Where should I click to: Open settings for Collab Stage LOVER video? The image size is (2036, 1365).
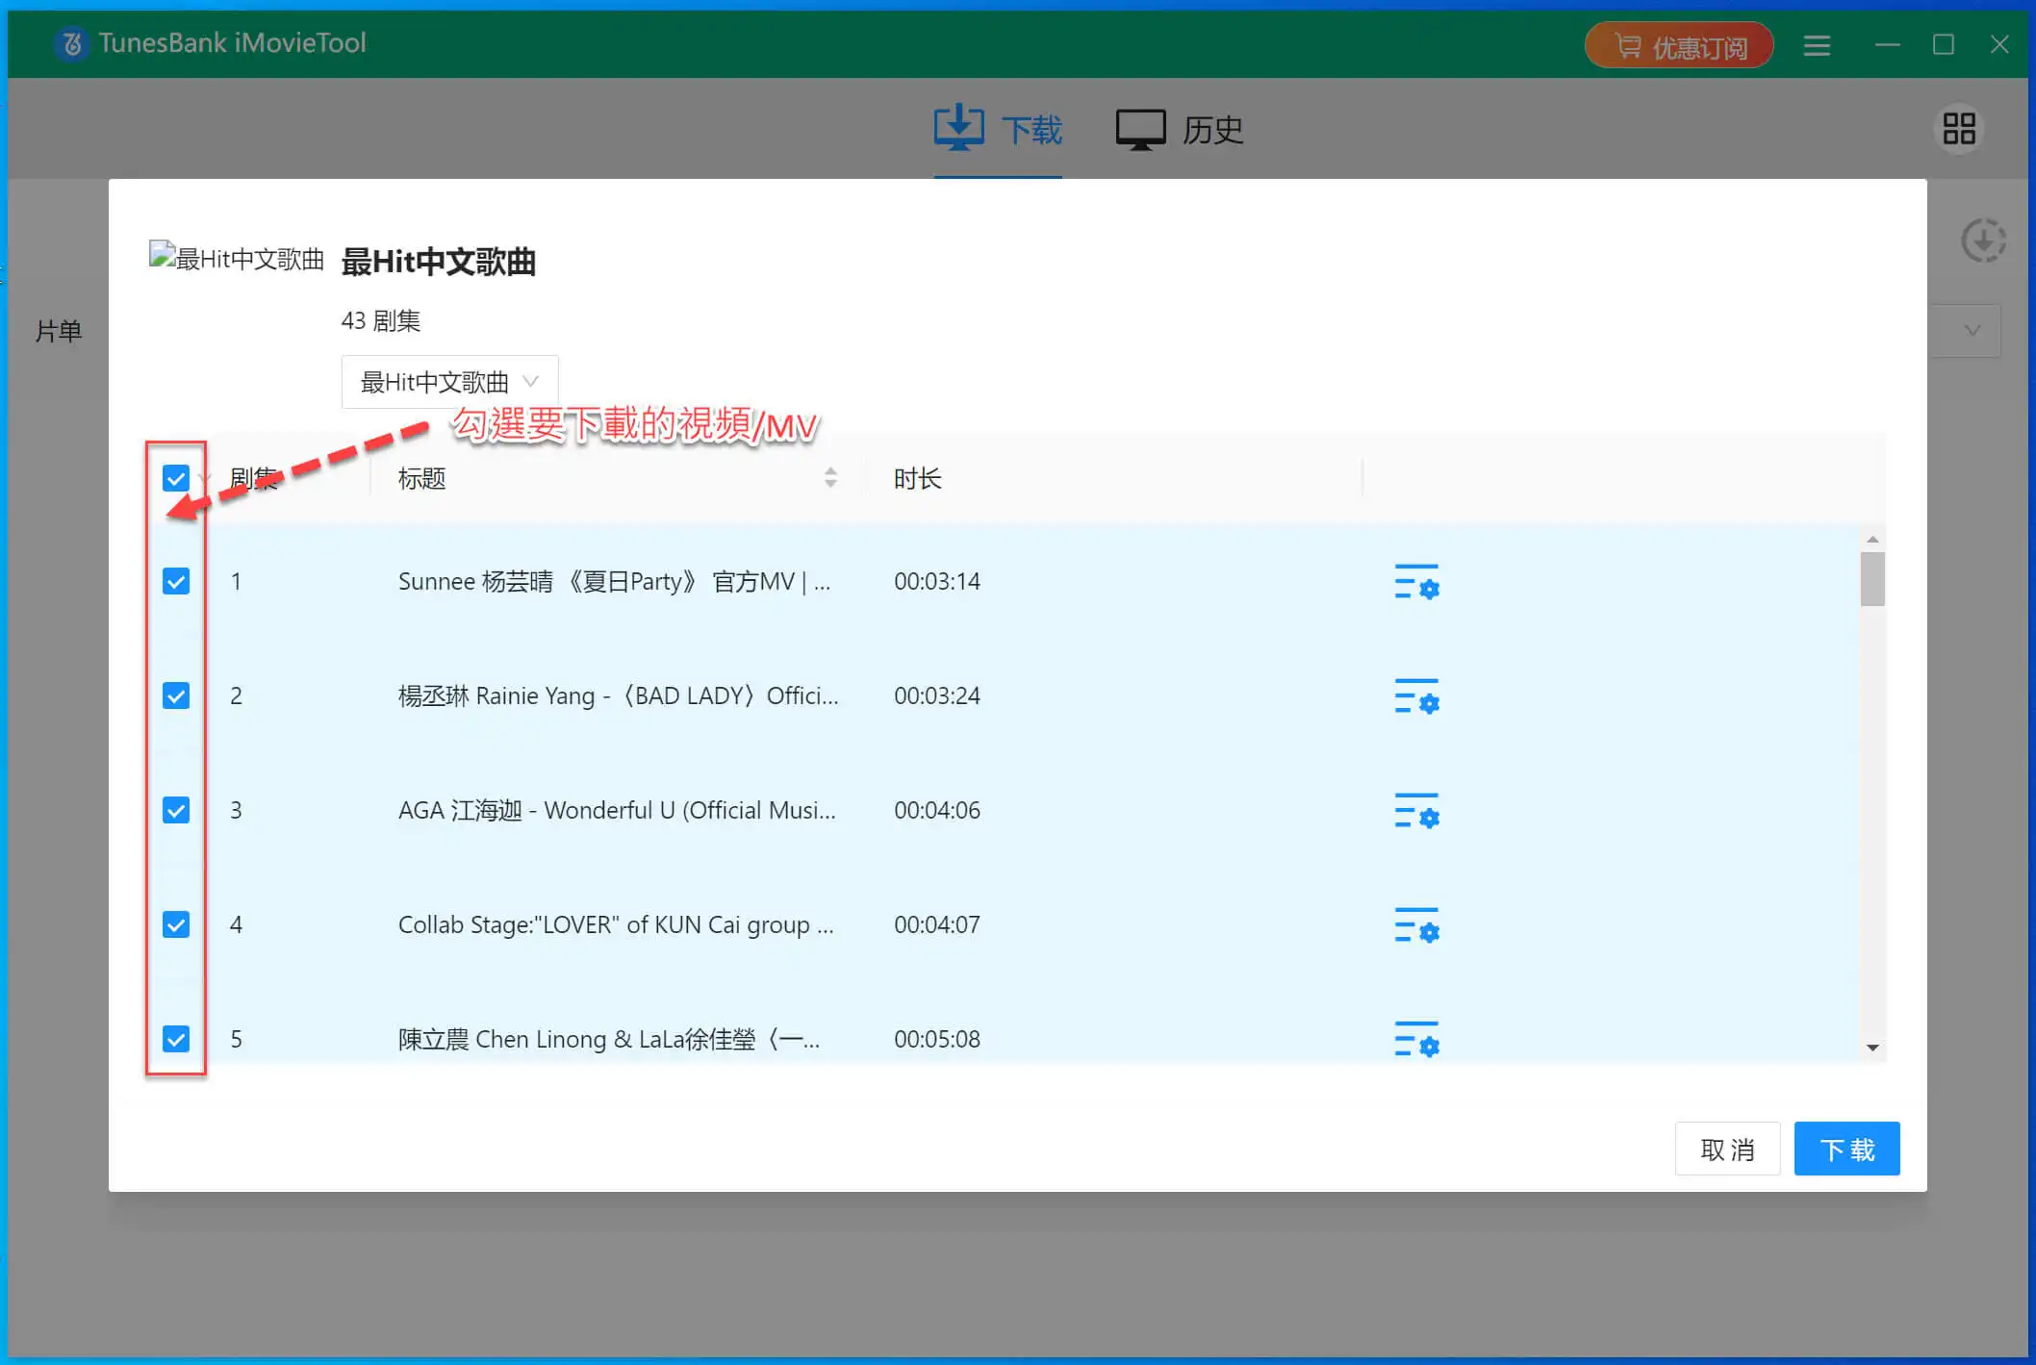1416,925
